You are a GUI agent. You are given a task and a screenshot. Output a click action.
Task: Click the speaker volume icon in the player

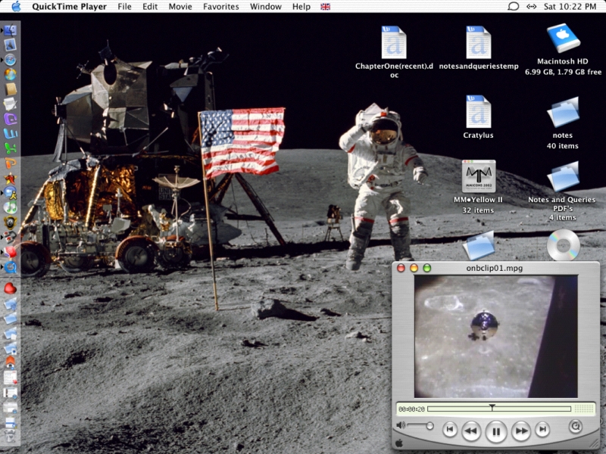pos(401,426)
